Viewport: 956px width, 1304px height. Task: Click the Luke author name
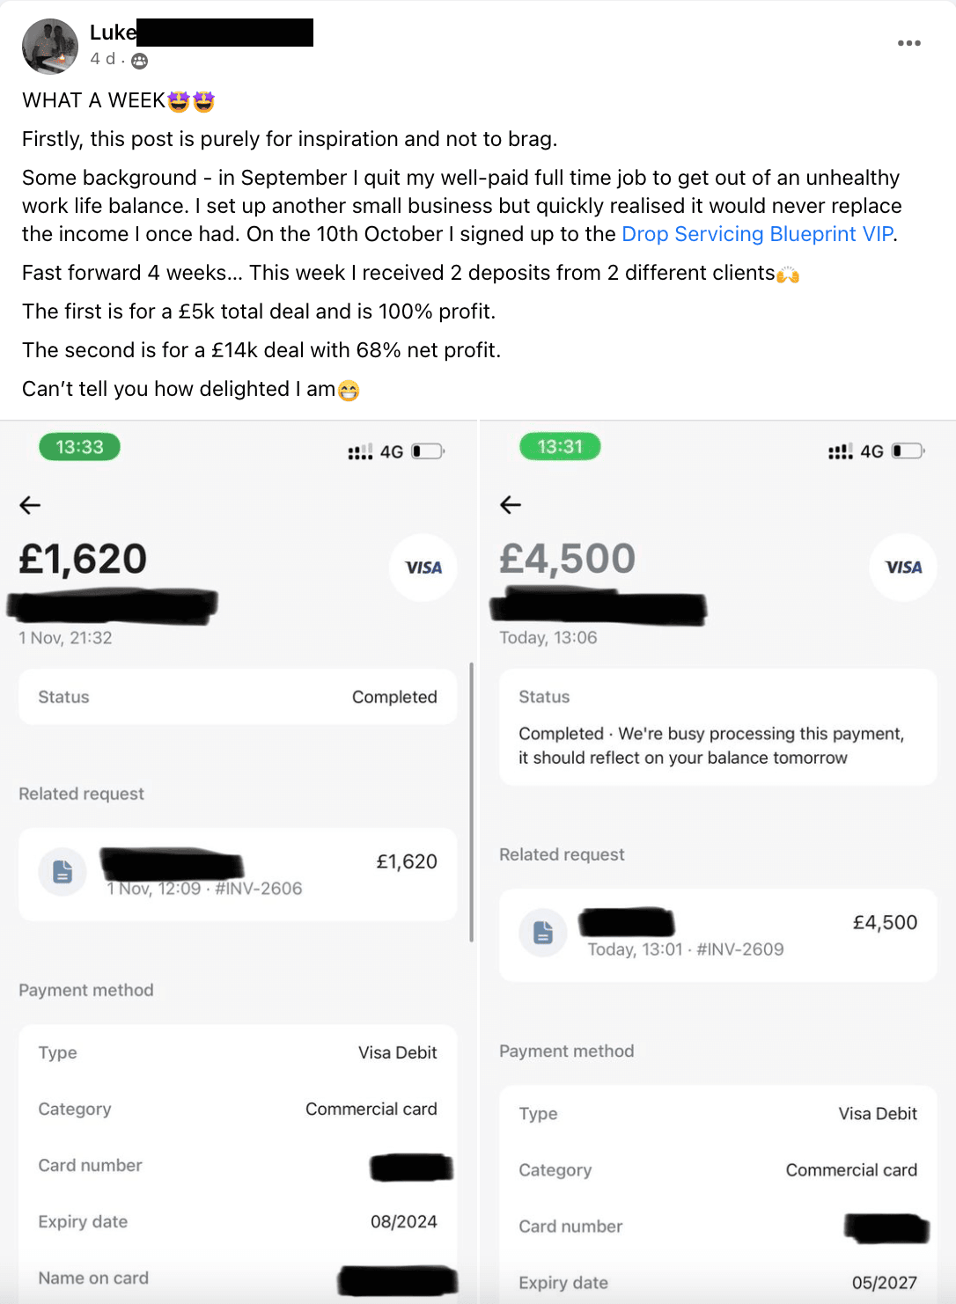pos(113,33)
